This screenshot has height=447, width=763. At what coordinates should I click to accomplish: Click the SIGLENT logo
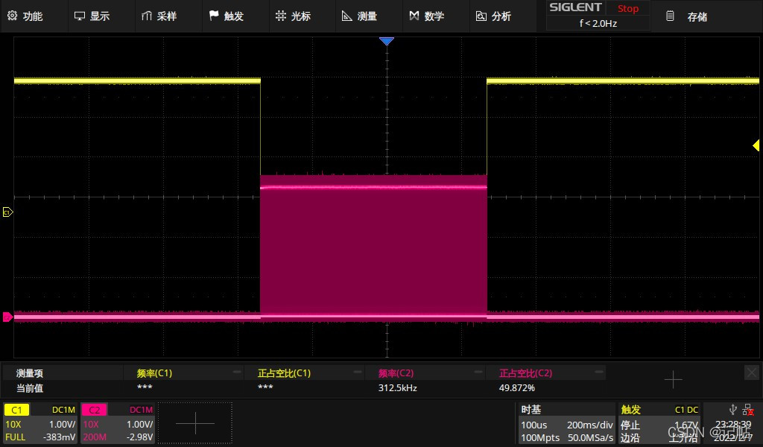tap(576, 7)
